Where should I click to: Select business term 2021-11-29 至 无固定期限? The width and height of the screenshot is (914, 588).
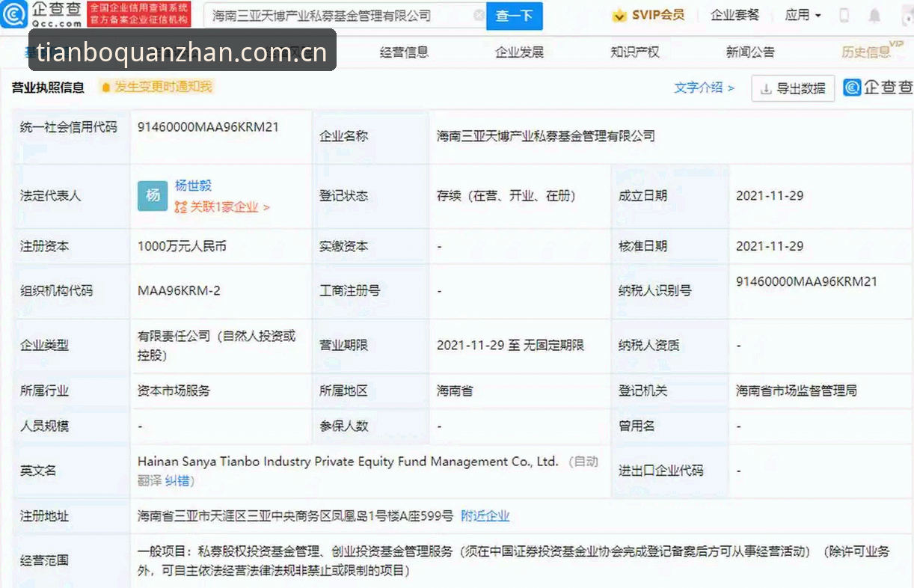coord(510,346)
